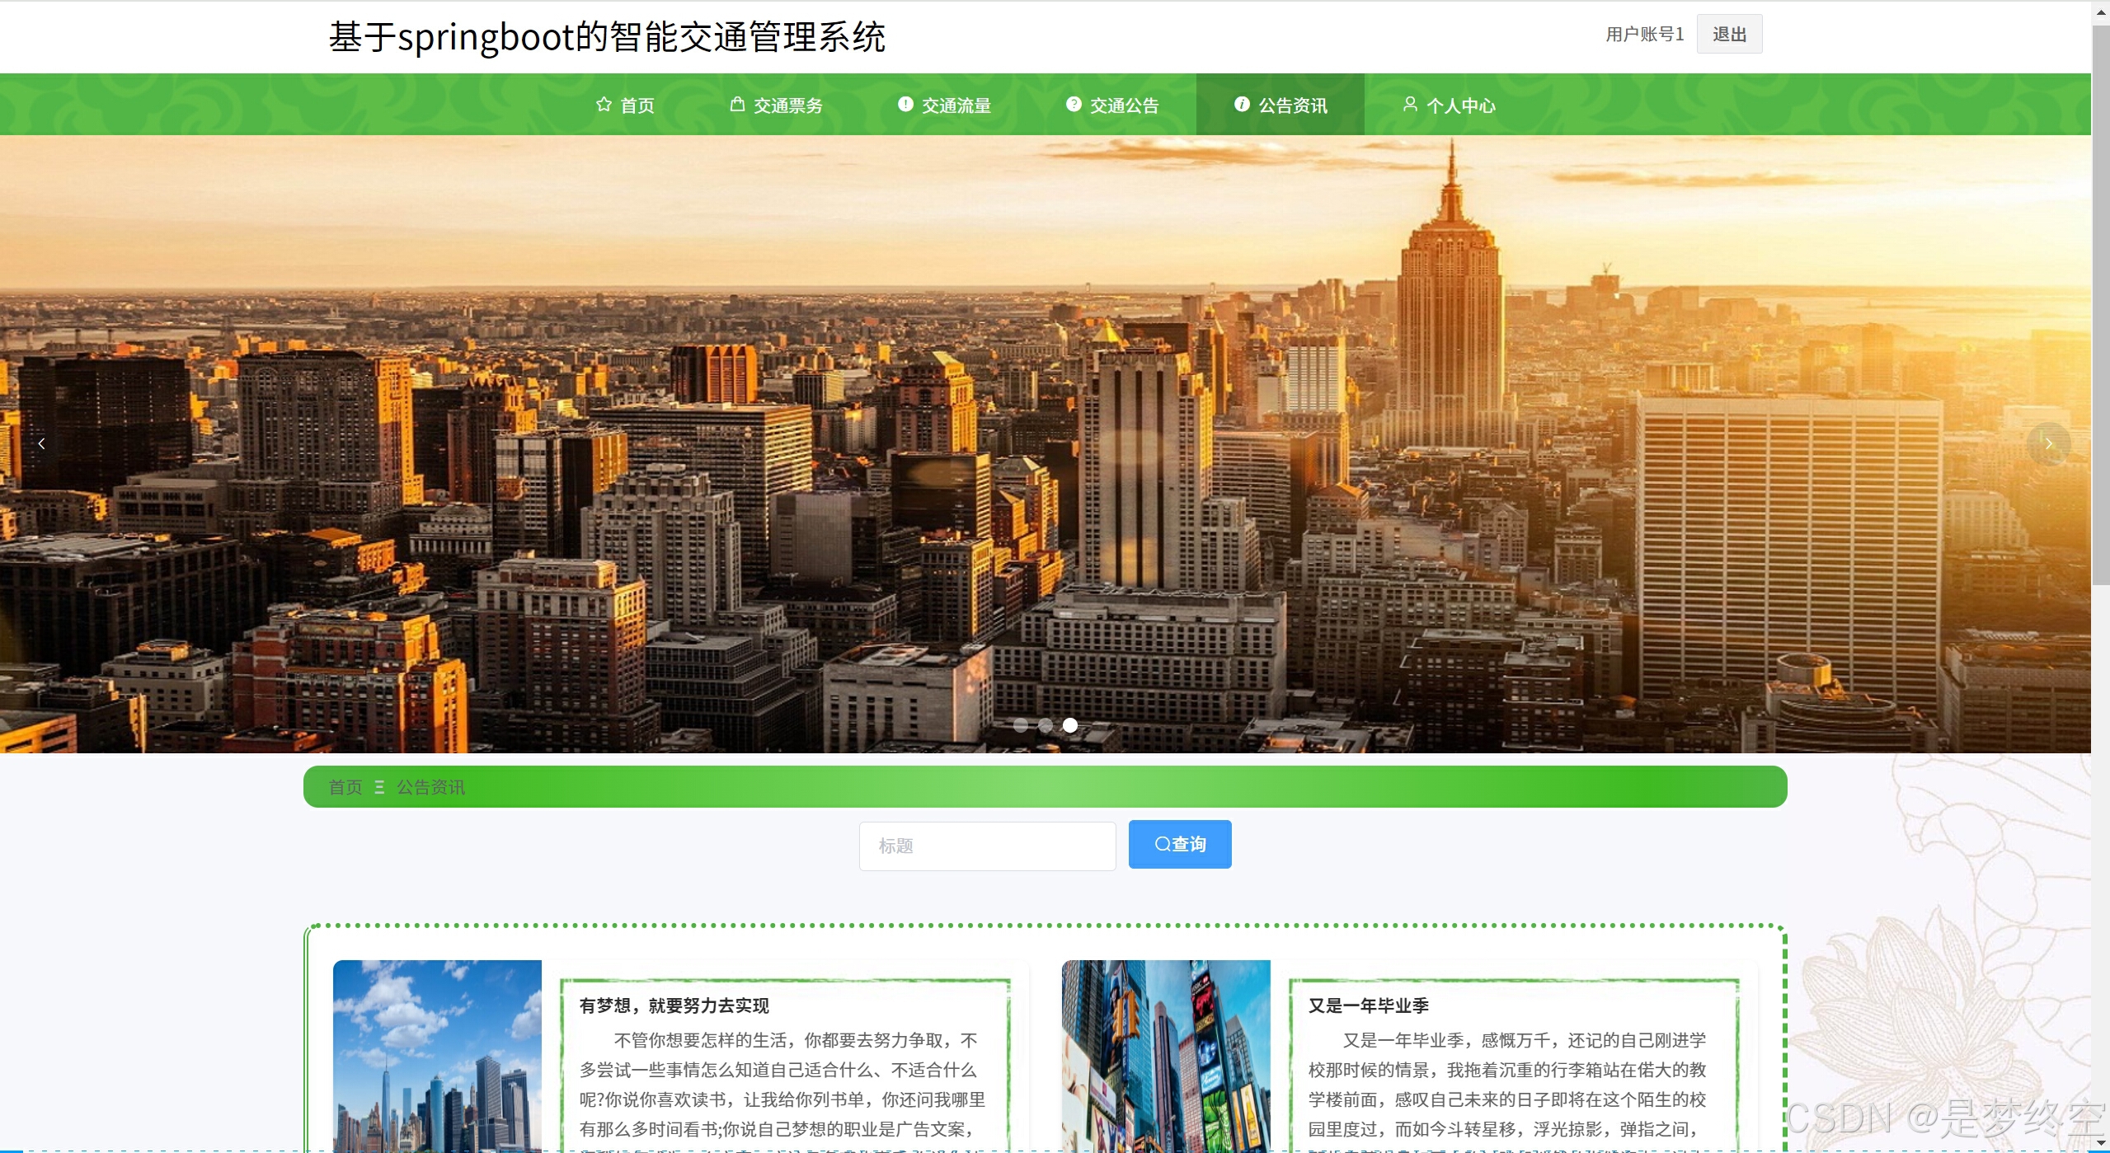This screenshot has height=1153, width=2110.
Task: Click the scrollbar down arrow
Action: (x=2099, y=1143)
